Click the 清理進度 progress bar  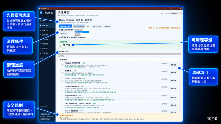tap(120, 54)
